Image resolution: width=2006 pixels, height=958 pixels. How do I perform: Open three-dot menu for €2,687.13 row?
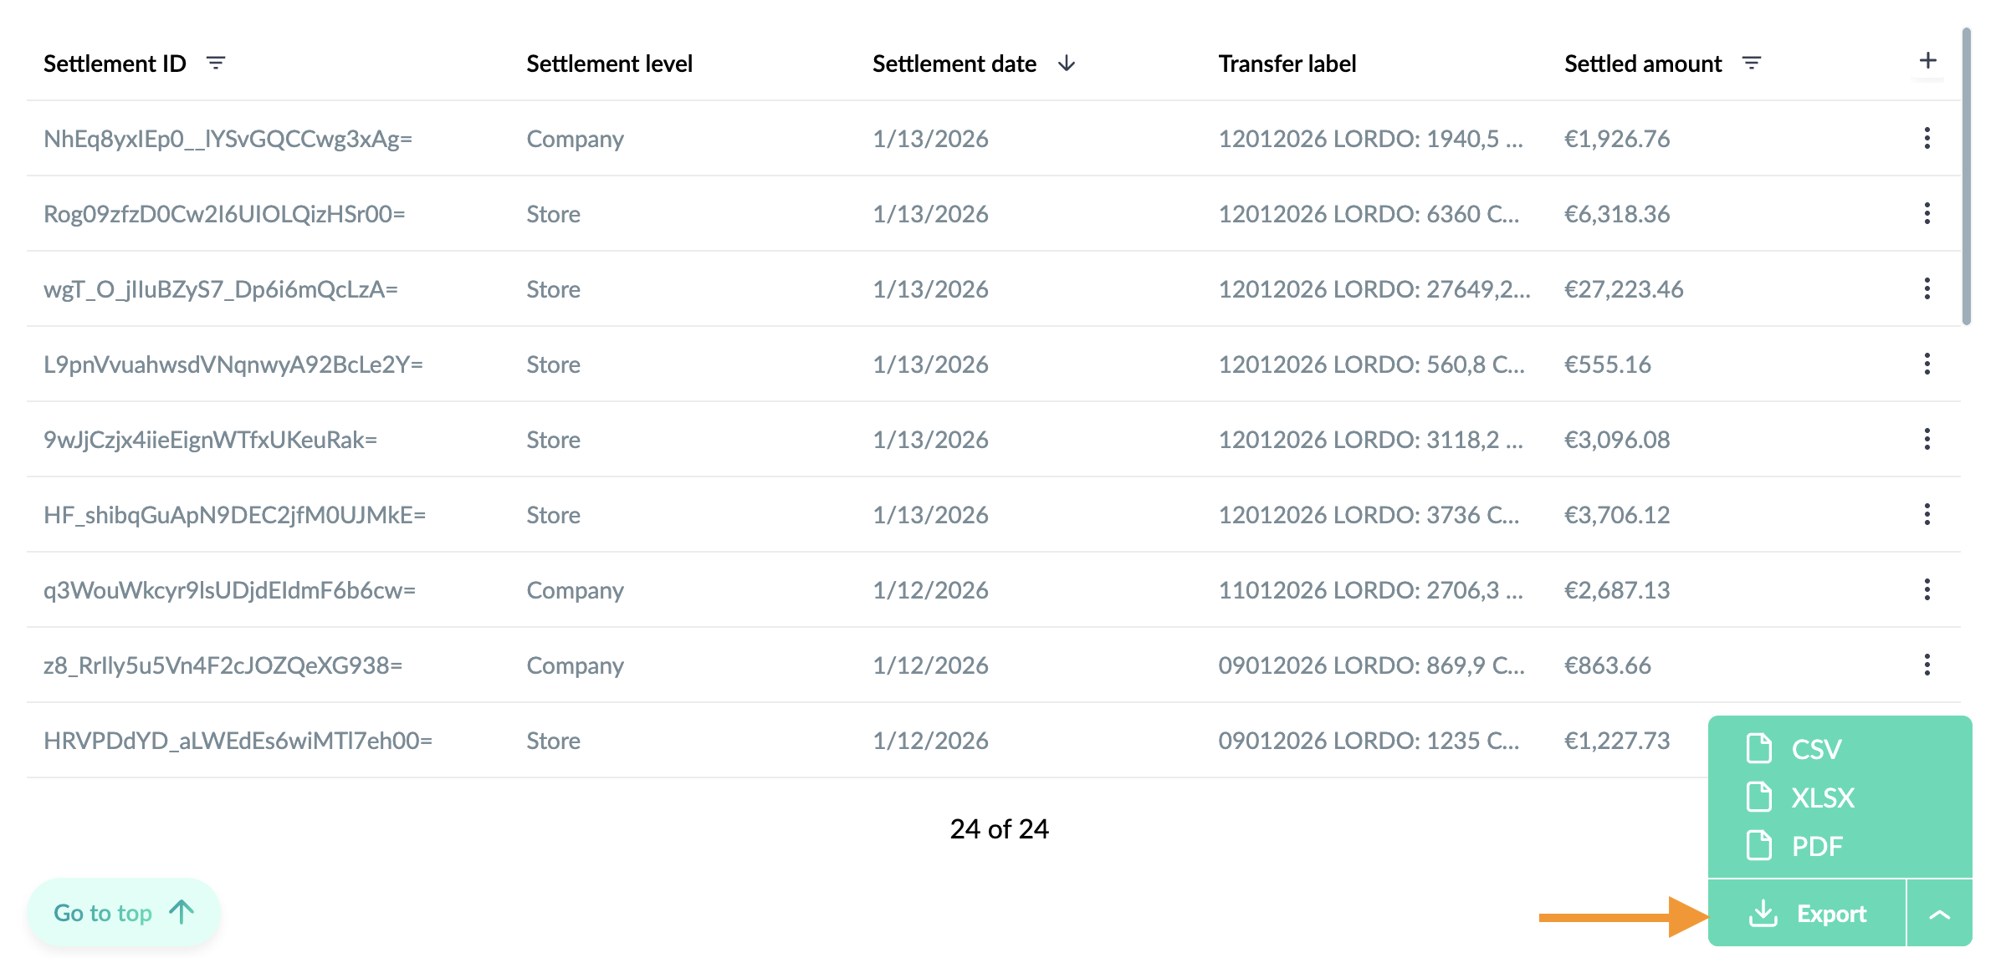point(1927,589)
